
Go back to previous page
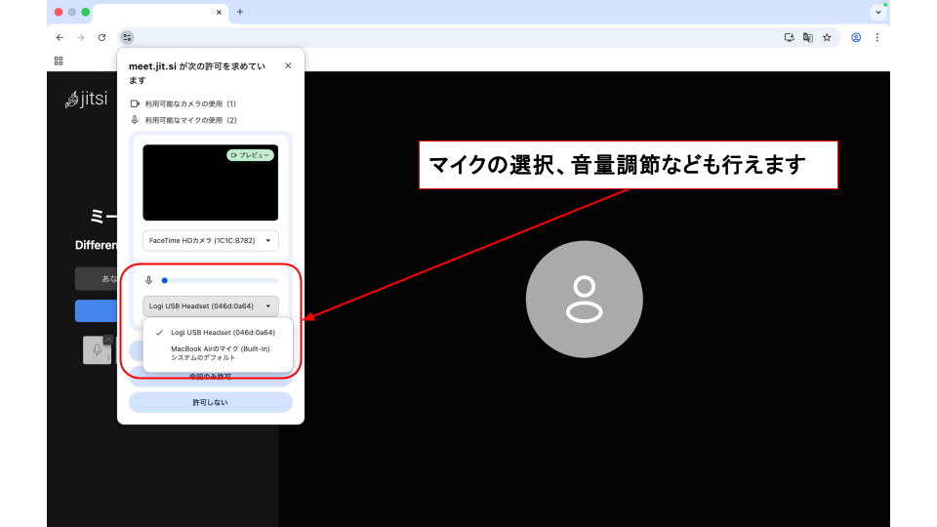click(60, 37)
